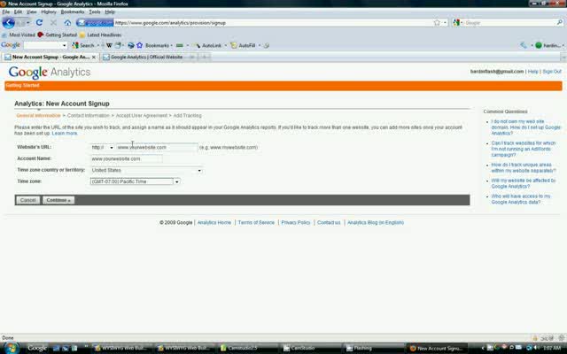This screenshot has width=567, height=354.
Task: Click the Analytics Blog footer link
Action: tap(376, 222)
